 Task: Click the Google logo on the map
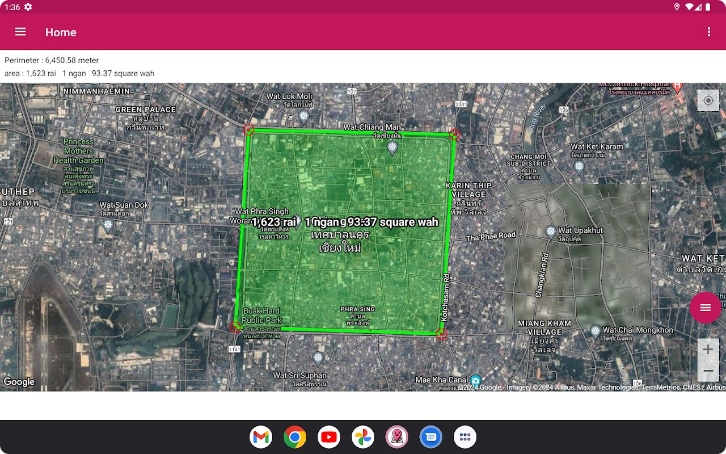tap(19, 382)
